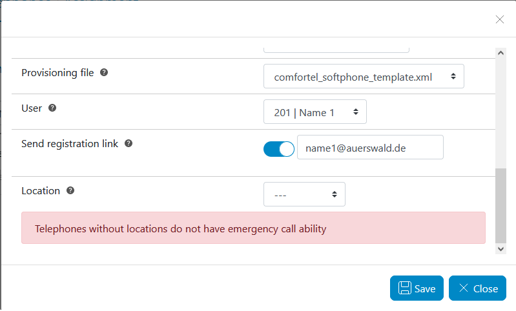View help info for Location setting

point(70,190)
